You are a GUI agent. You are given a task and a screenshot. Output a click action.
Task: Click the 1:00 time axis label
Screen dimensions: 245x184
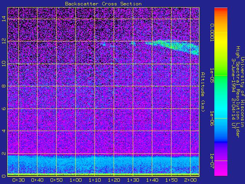[75, 180]
